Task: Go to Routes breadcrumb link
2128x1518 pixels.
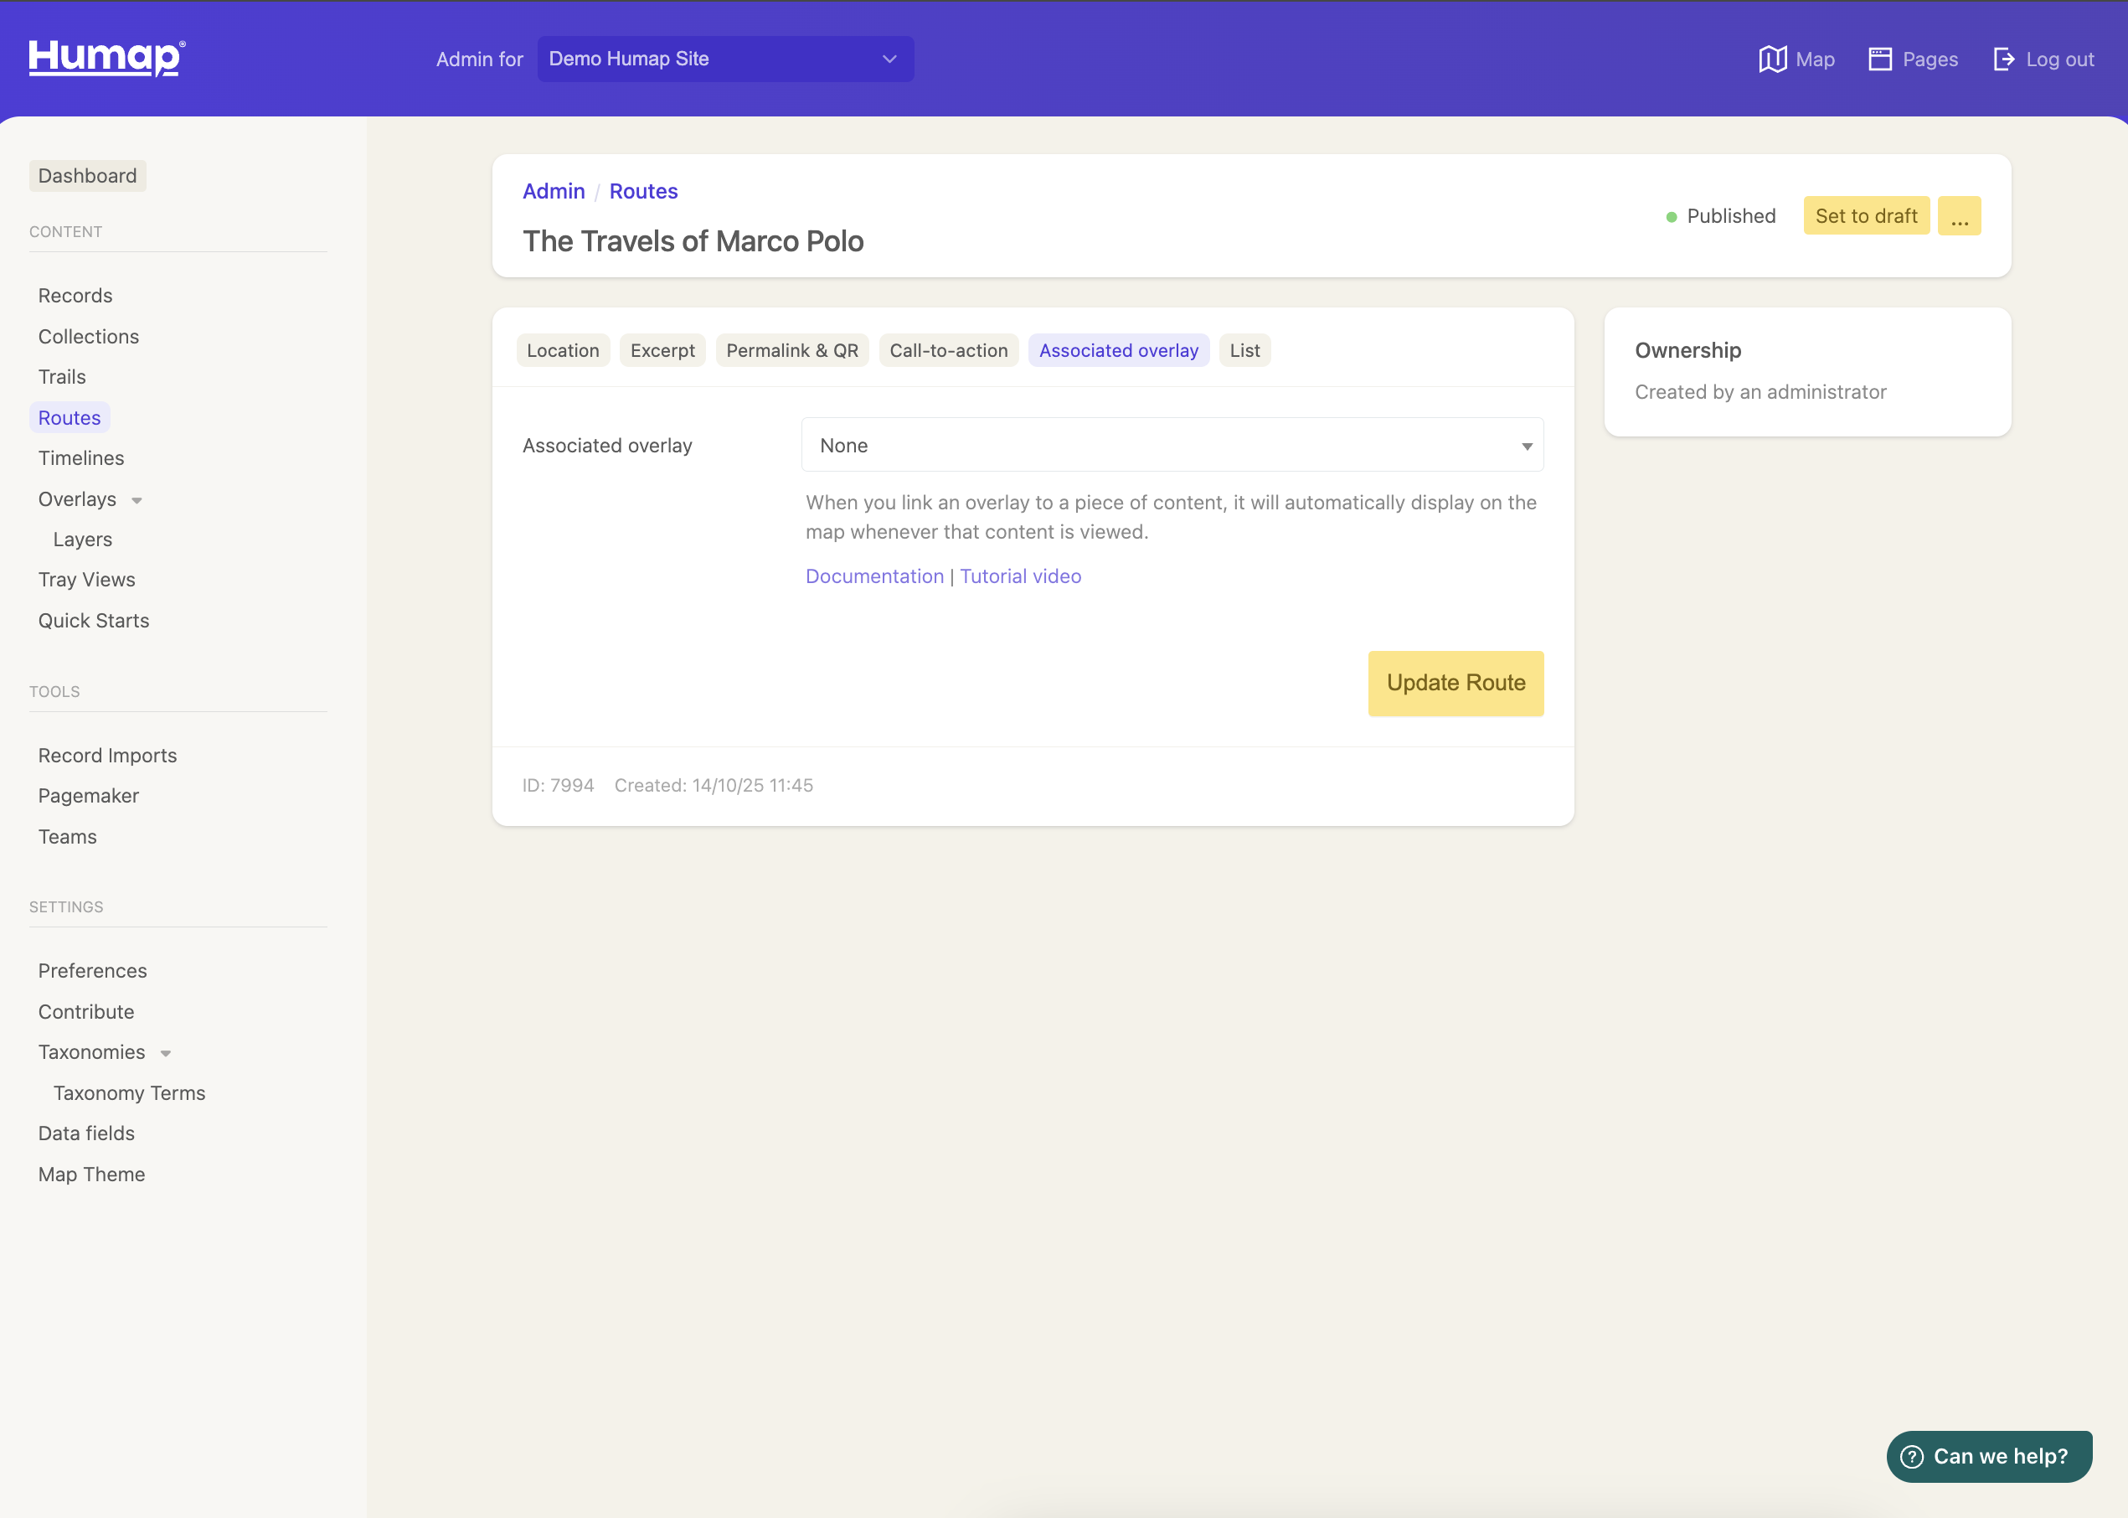Action: [642, 191]
